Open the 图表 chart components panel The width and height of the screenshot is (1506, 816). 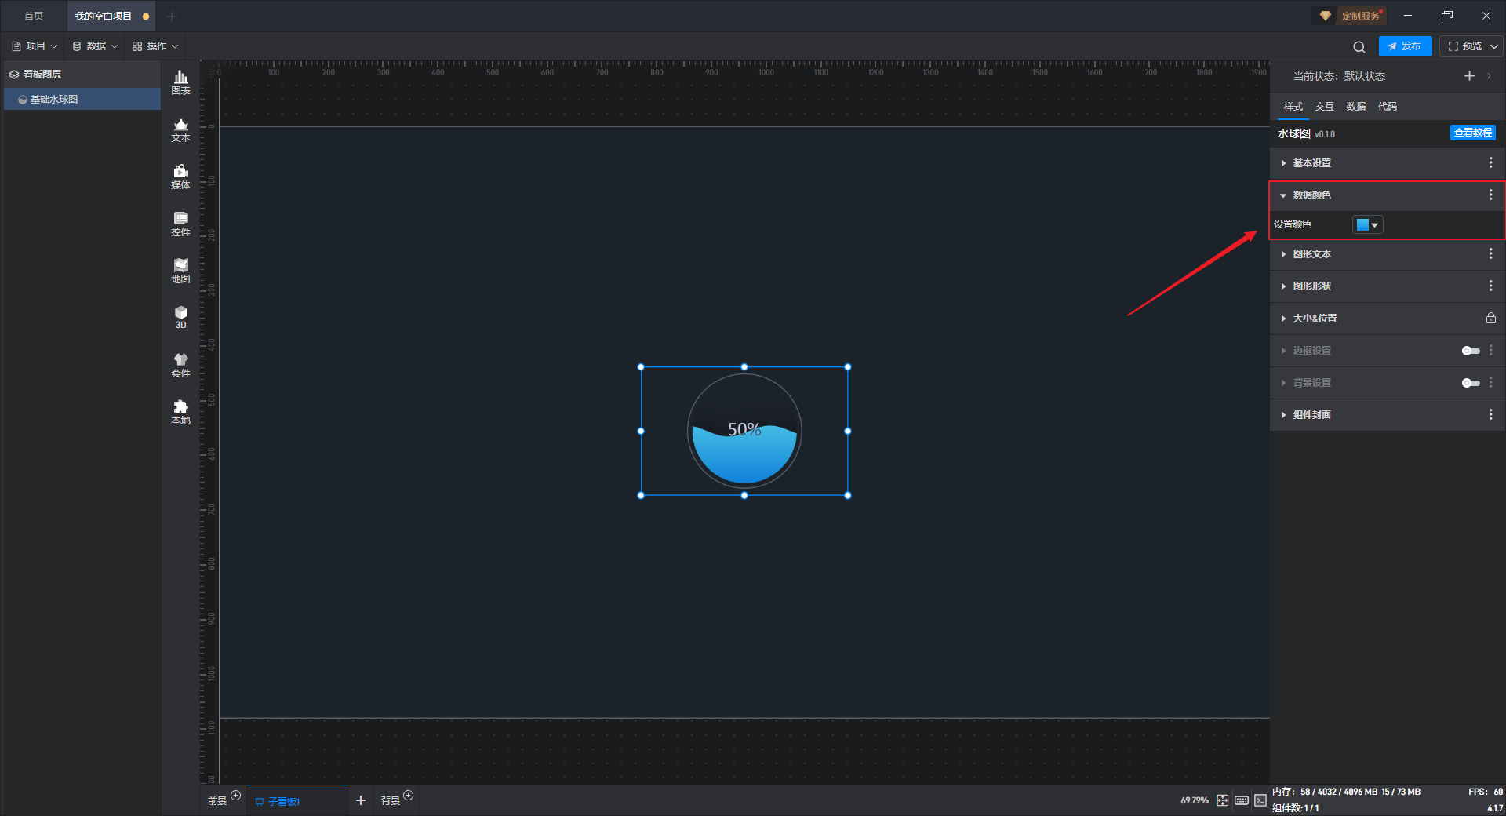coord(180,82)
